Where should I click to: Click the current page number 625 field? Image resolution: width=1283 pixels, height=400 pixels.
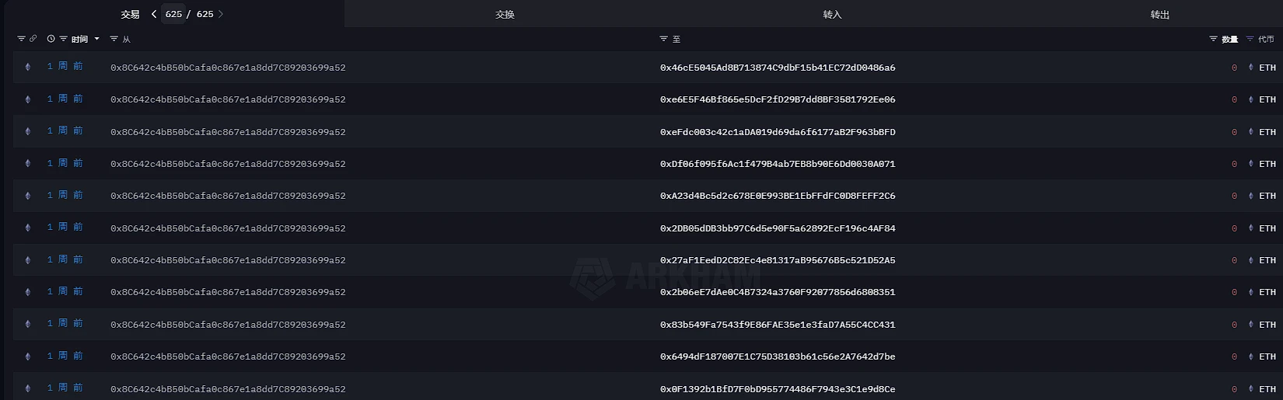[173, 14]
